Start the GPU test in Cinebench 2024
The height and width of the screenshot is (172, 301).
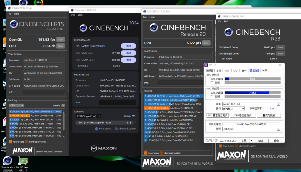pos(128,46)
